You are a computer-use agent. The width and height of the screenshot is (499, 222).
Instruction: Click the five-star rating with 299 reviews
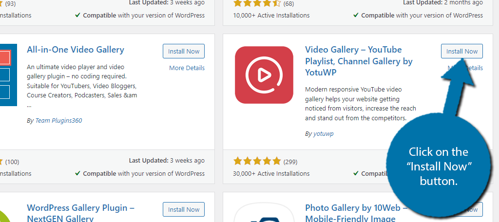[x=257, y=161]
